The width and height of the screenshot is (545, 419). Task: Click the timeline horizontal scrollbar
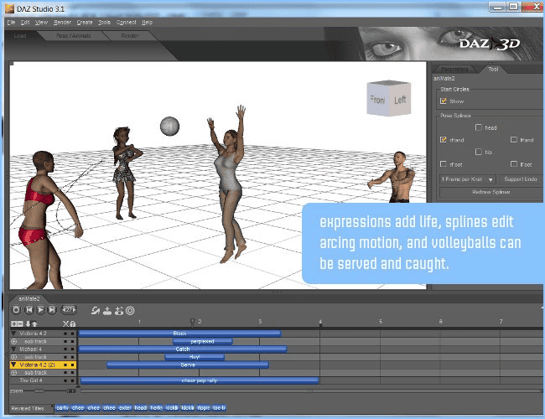pyautogui.click(x=309, y=391)
